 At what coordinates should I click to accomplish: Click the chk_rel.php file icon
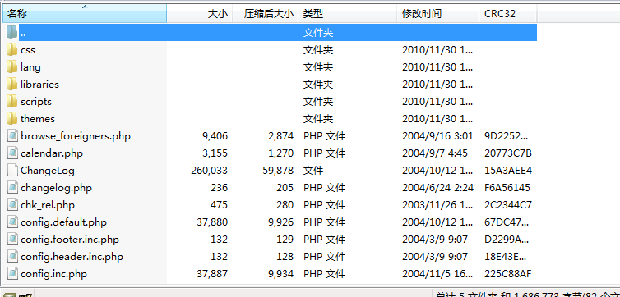[13, 205]
